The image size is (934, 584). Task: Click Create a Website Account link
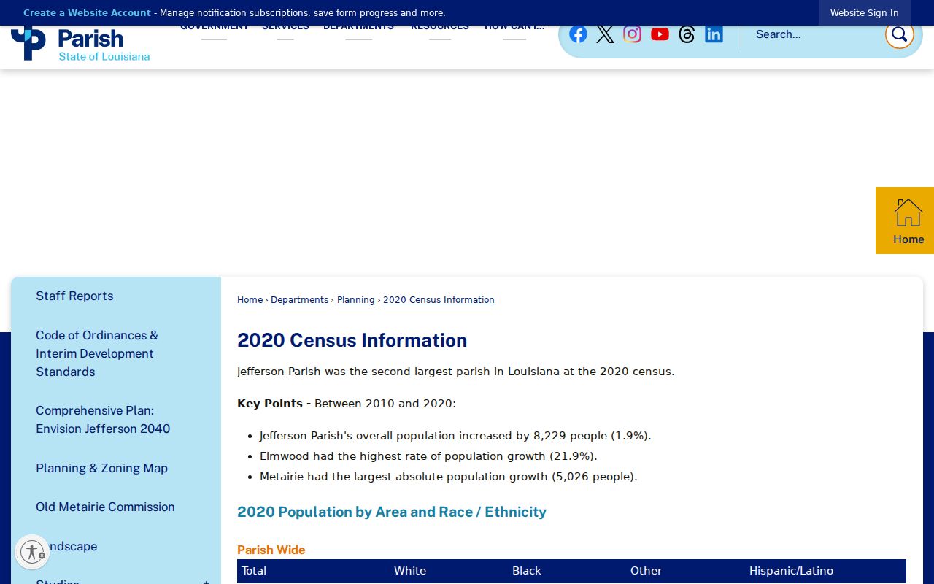click(x=87, y=13)
